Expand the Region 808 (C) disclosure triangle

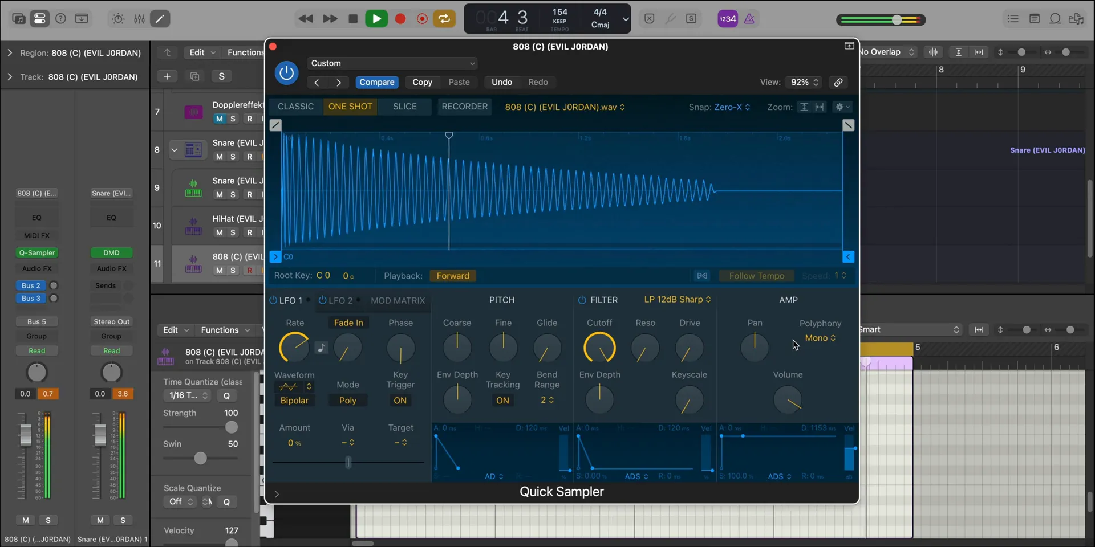tap(10, 53)
